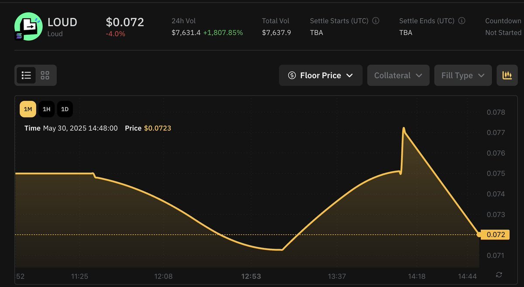Click the chart refresh icon

click(499, 275)
